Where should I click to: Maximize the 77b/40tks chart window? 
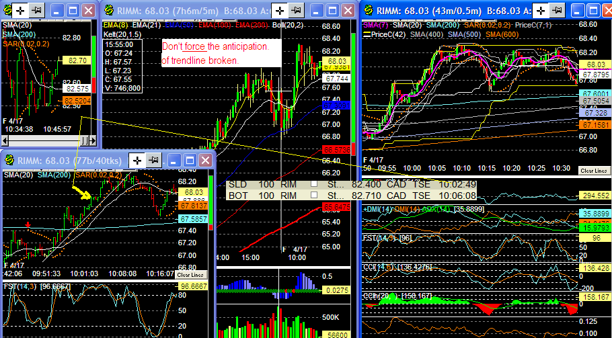click(190, 160)
